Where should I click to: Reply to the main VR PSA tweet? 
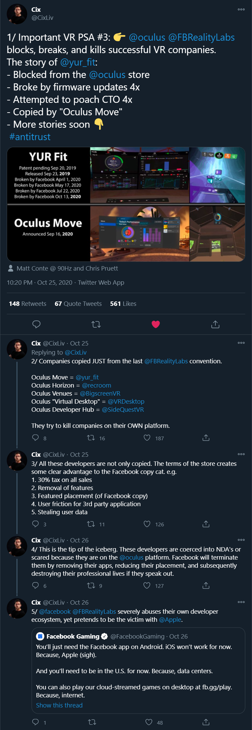click(x=36, y=324)
